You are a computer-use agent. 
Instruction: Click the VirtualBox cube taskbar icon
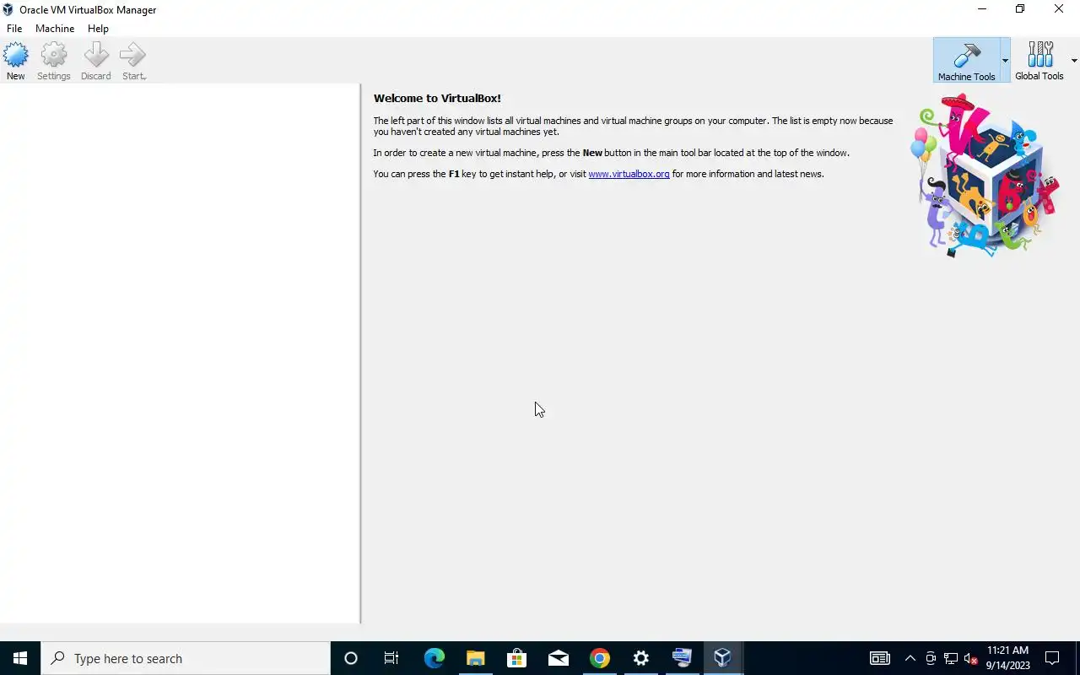pyautogui.click(x=722, y=658)
